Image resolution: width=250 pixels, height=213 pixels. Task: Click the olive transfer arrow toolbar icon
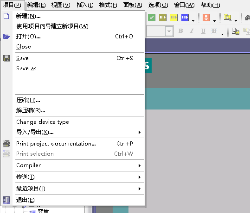click(163, 18)
